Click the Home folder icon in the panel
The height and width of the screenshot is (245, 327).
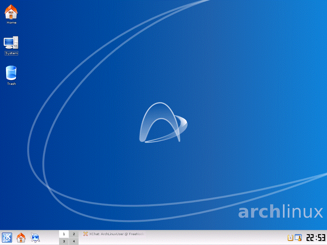[x=21, y=238]
